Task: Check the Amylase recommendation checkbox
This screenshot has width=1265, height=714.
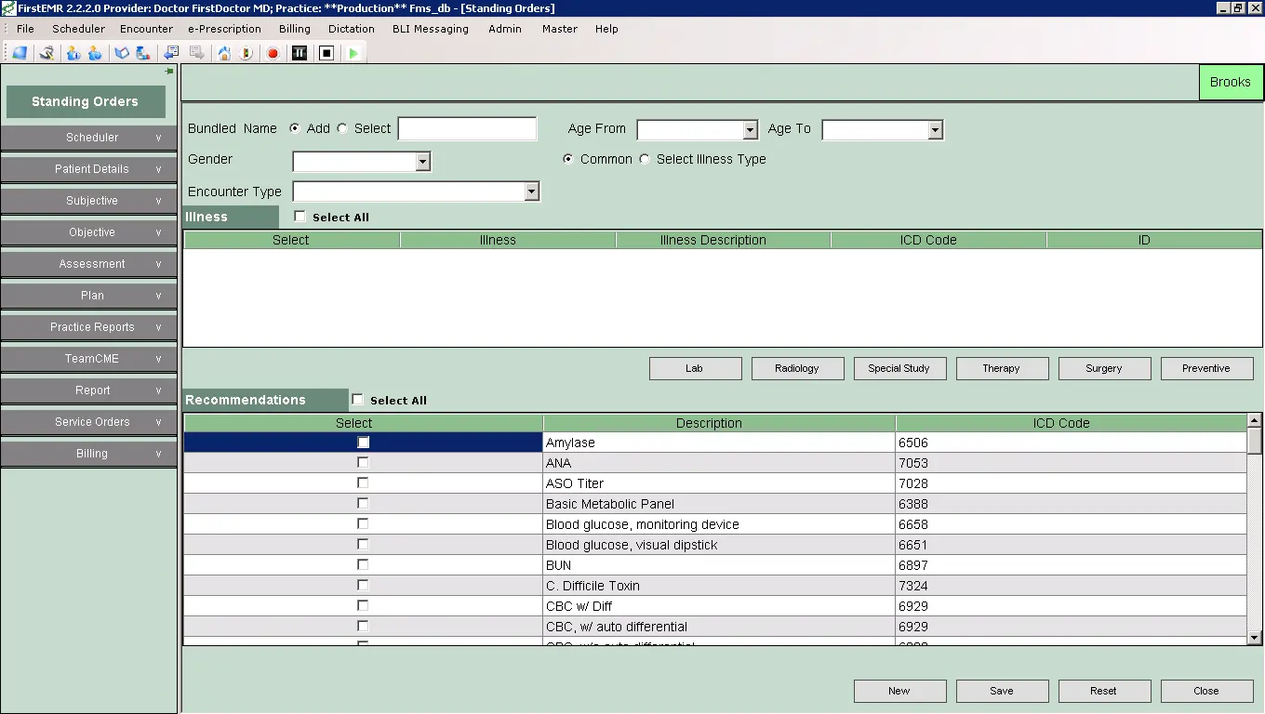Action: [x=363, y=443]
